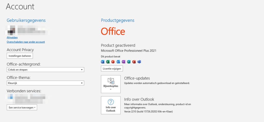Click the Licentie wijzigen button
264x122 pixels.
[x=112, y=69]
